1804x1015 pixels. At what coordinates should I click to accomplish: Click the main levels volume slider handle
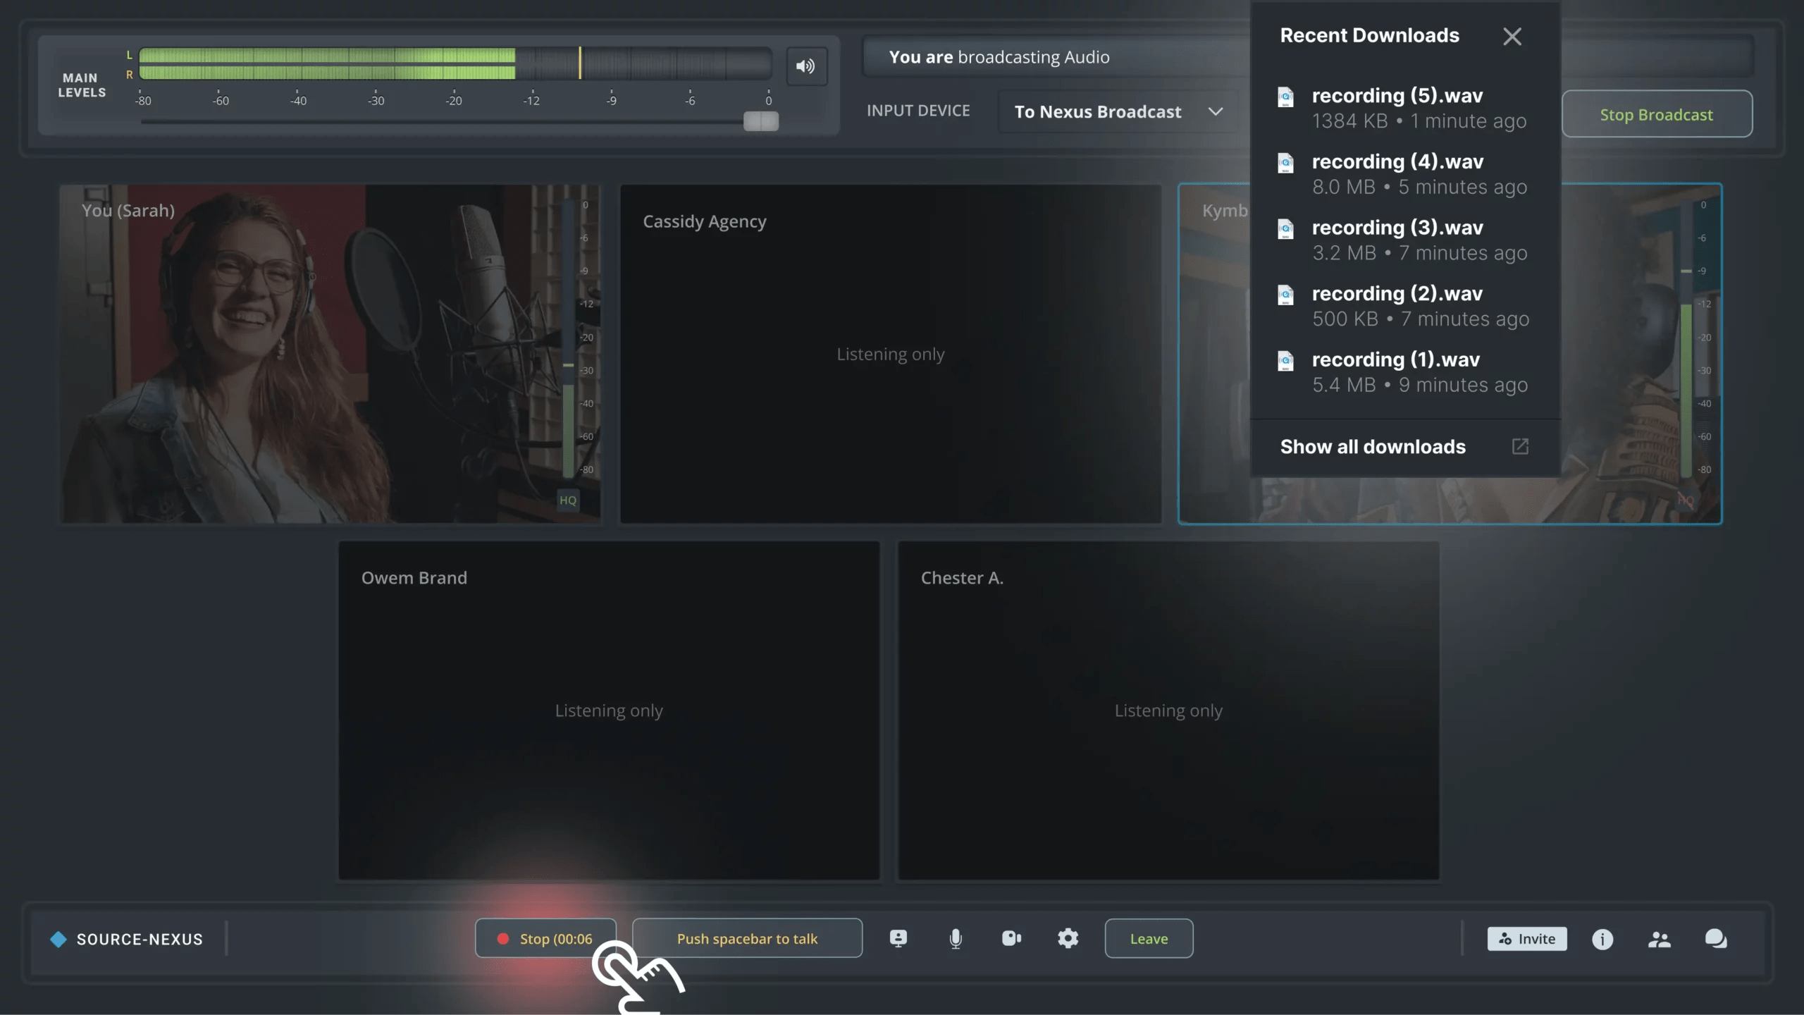[761, 121]
